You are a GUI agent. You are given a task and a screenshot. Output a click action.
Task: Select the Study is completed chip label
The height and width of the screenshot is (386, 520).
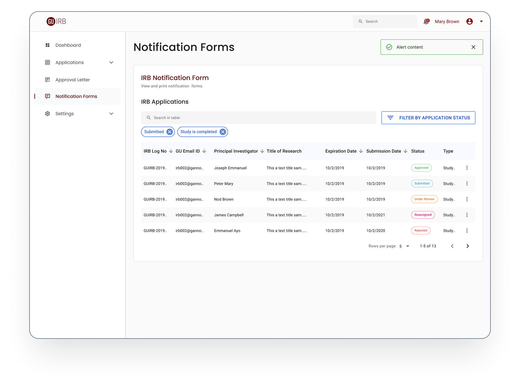click(x=199, y=132)
